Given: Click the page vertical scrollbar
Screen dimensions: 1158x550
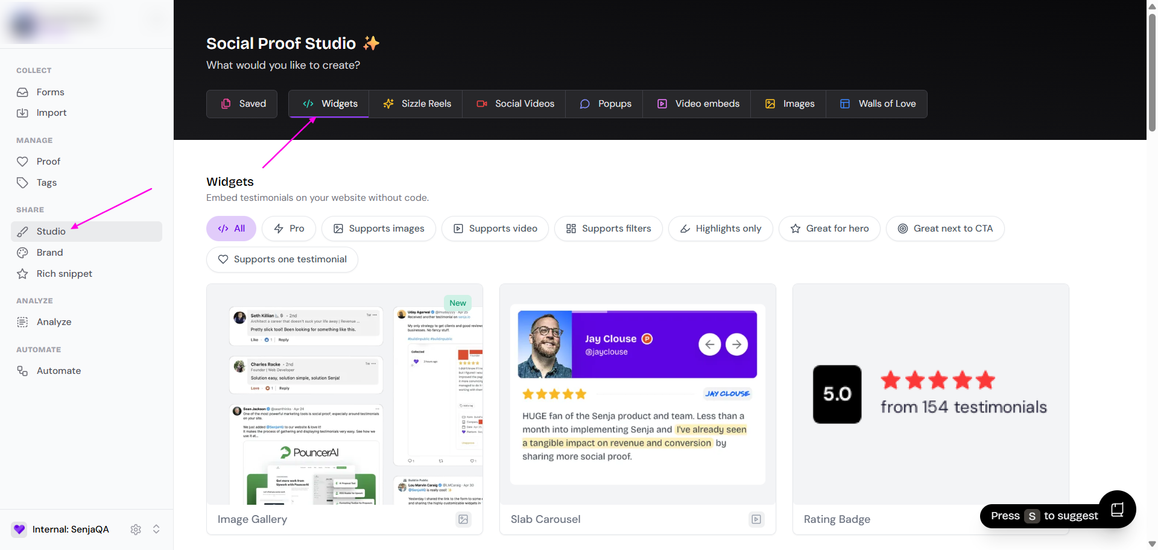Looking at the screenshot, I should click(1152, 72).
